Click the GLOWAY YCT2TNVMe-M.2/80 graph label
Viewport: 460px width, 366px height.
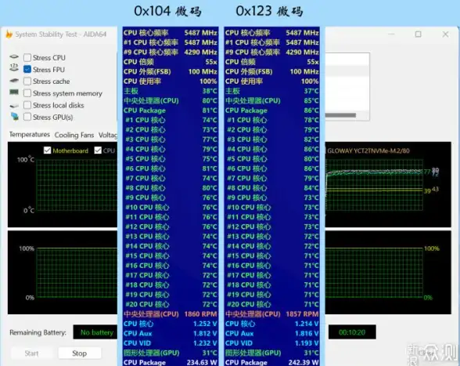pyautogui.click(x=368, y=150)
